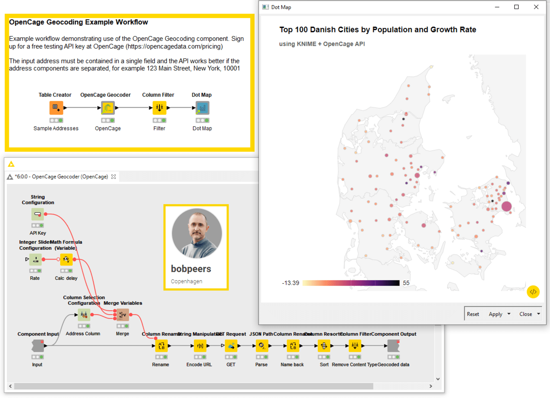Click the legend maximum value 55

pos(406,283)
